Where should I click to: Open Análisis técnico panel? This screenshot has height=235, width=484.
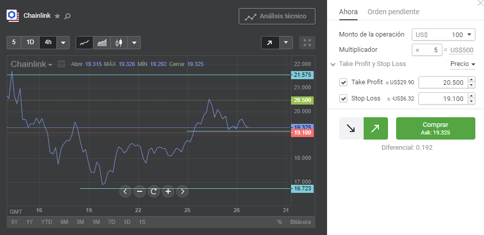(277, 16)
